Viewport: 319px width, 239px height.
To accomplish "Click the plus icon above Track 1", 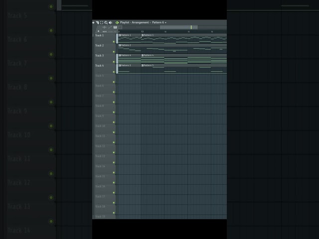I will tap(99, 31).
